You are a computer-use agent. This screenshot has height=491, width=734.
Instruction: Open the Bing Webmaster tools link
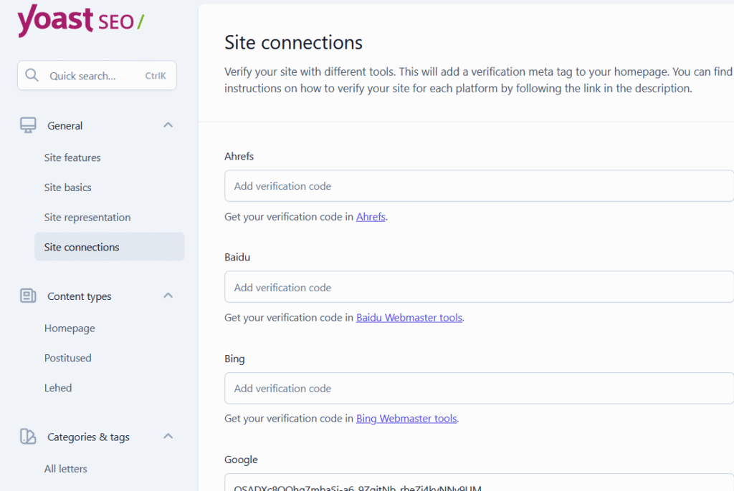406,419
